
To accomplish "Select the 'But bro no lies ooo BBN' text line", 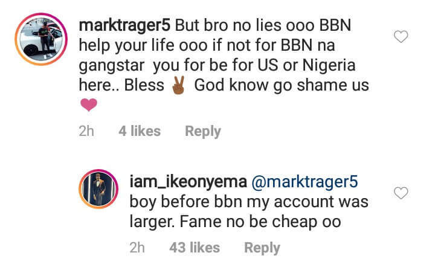I will 263,25.
